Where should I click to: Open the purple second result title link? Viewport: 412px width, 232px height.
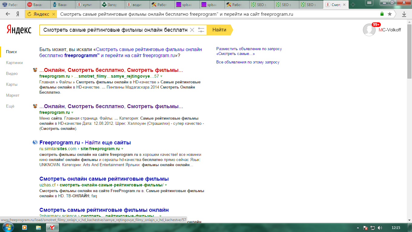coord(111,106)
